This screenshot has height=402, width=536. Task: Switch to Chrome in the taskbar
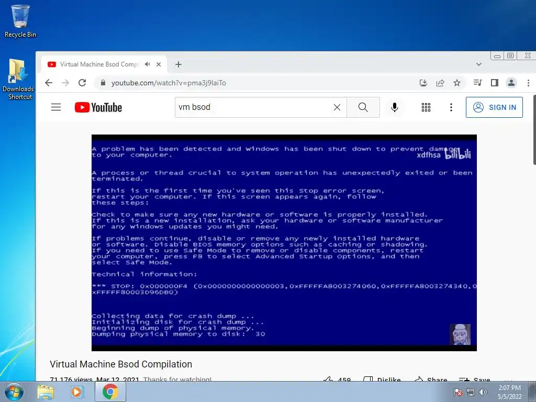(110, 392)
